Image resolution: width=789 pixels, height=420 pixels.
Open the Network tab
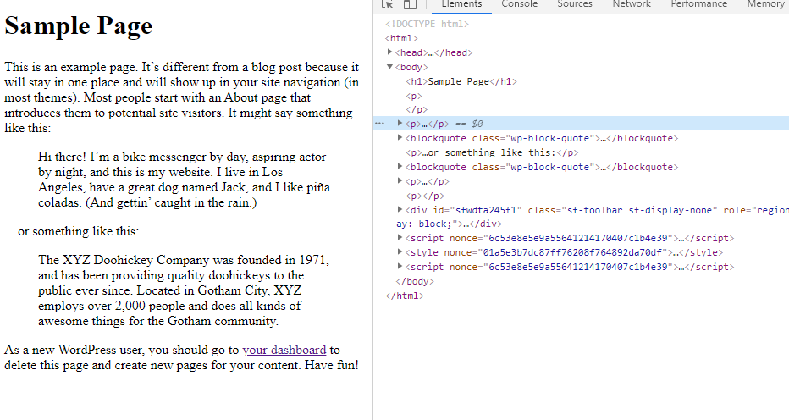pos(632,4)
